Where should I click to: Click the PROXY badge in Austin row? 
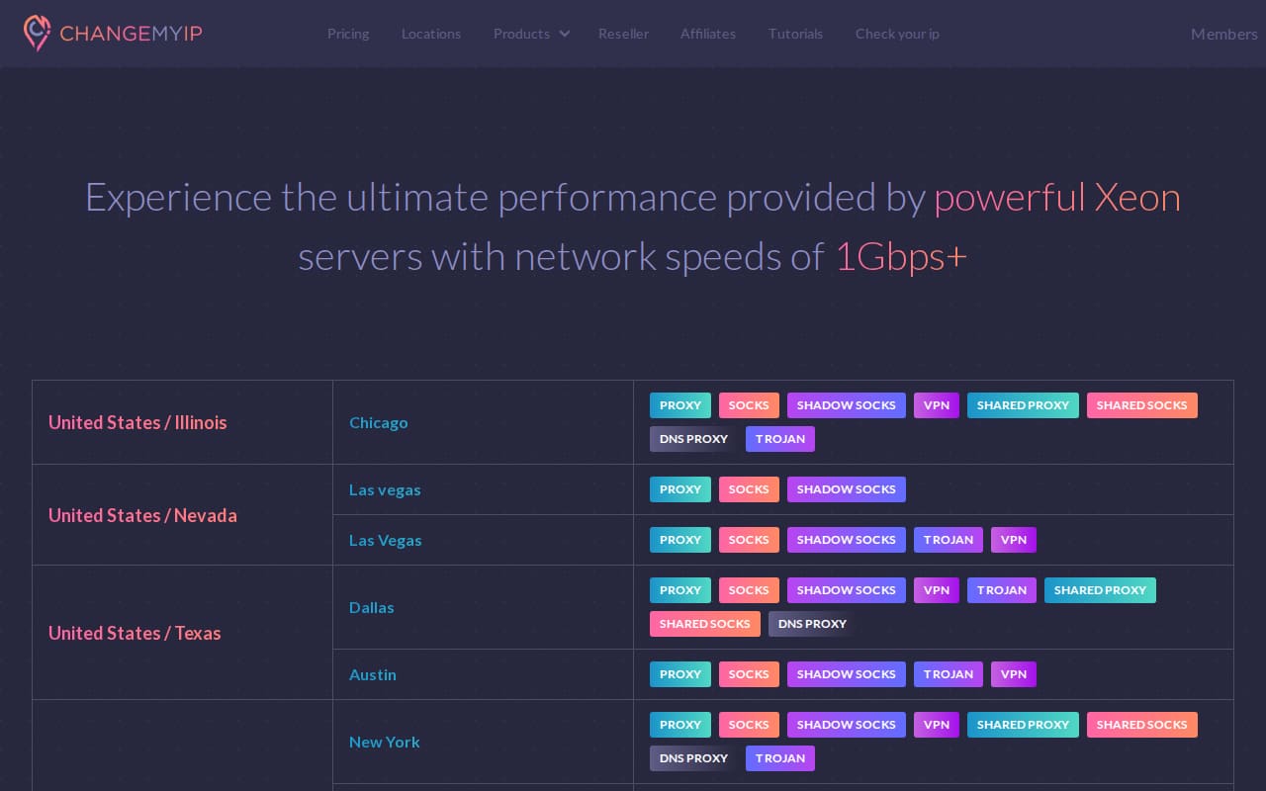(680, 674)
